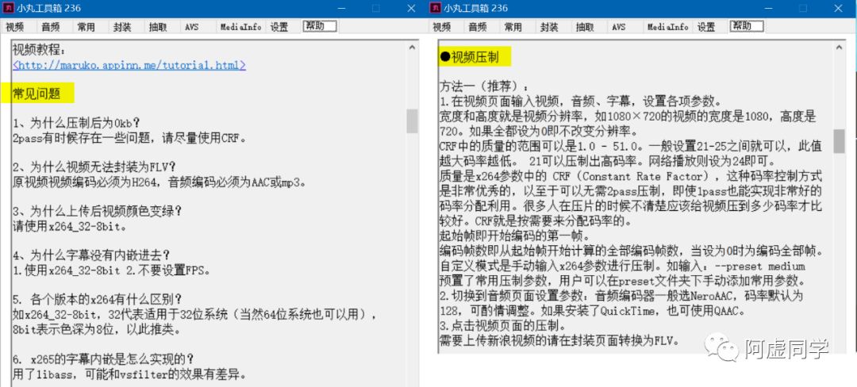Screen dimensions: 857x387
Task: Select 常用 tab in the 视频压制 window
Action: point(513,27)
